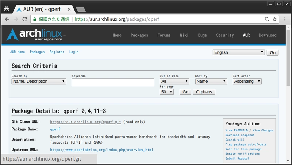Click the browser back arrow

(7, 19)
